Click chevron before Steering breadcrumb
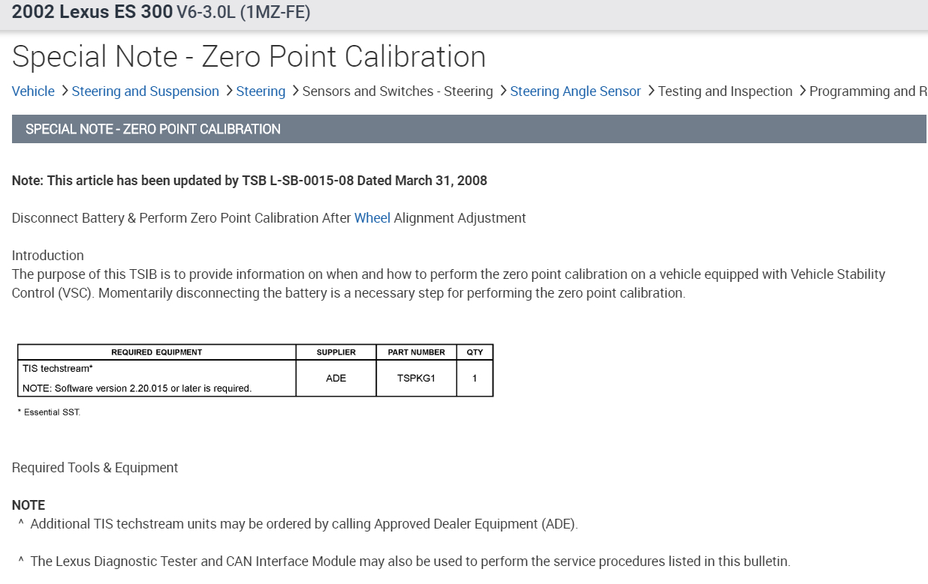The width and height of the screenshot is (928, 584). pyautogui.click(x=228, y=91)
